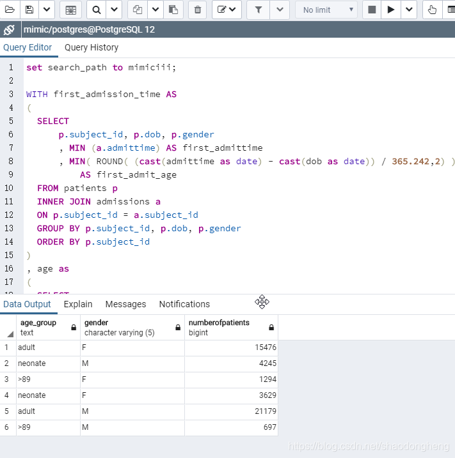Screen dimensions: 455x458
Task: Click the Save File disk icon
Action: 29,10
